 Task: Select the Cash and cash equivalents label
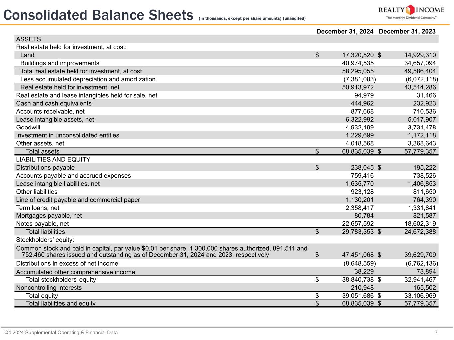click(x=54, y=104)
